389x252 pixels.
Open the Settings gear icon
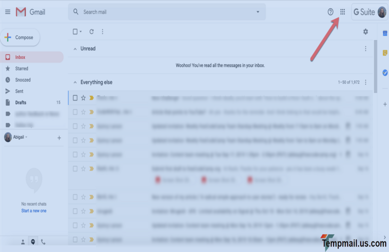[x=365, y=31]
